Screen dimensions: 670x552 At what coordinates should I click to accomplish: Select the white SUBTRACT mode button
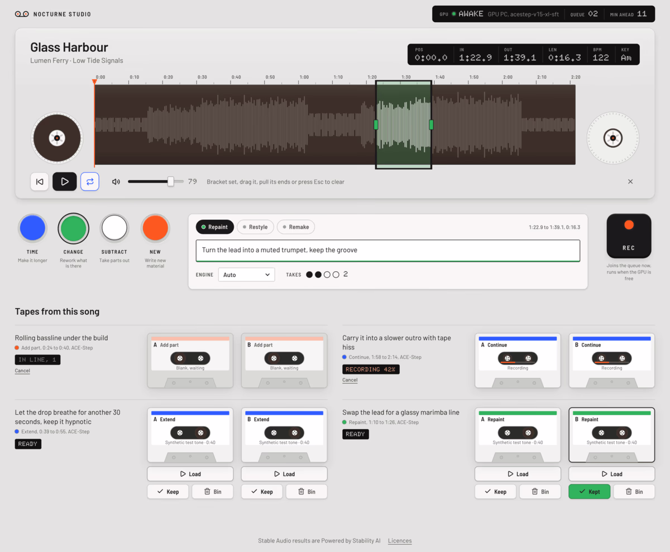coord(114,228)
